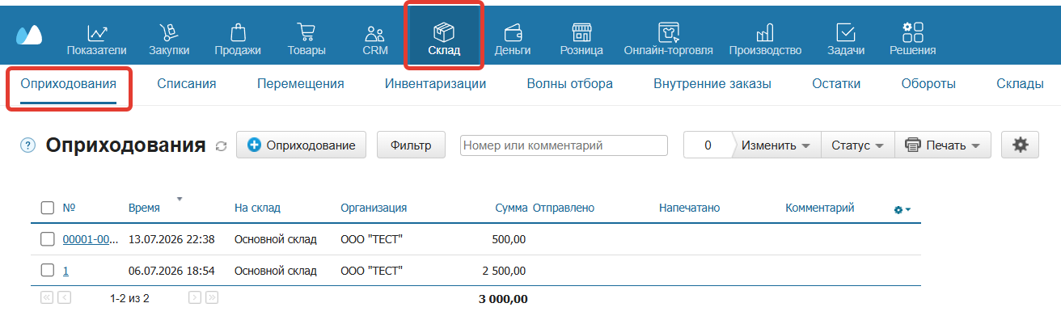Image resolution: width=1061 pixels, height=320 pixels.
Task: Open the Товары cart icon
Action: (306, 33)
